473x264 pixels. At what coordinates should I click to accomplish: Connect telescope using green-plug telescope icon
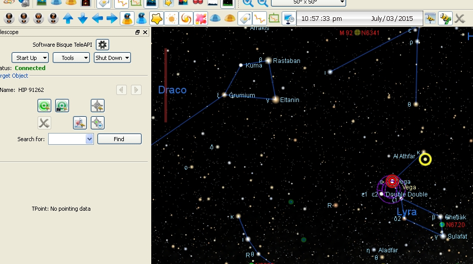(x=445, y=18)
